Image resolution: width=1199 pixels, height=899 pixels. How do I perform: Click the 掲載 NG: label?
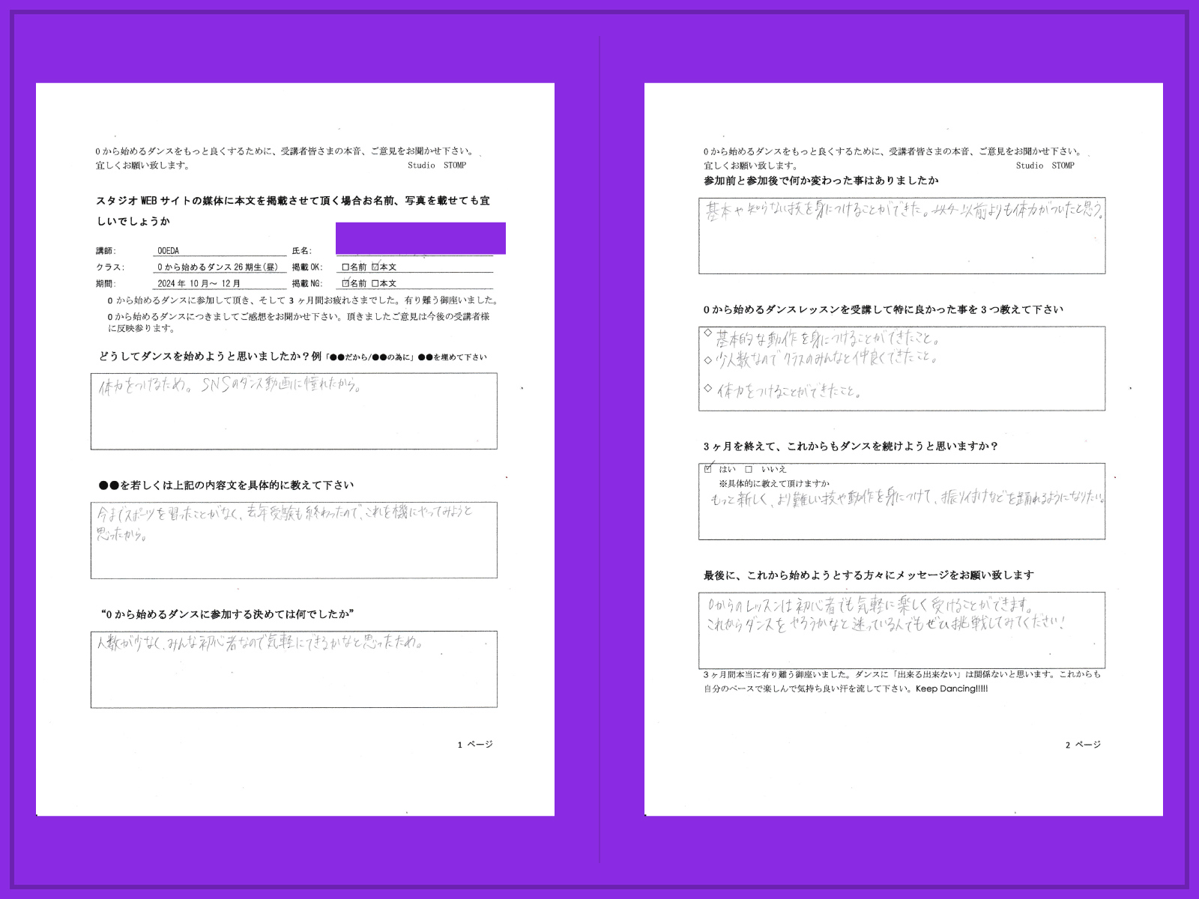pos(307,284)
